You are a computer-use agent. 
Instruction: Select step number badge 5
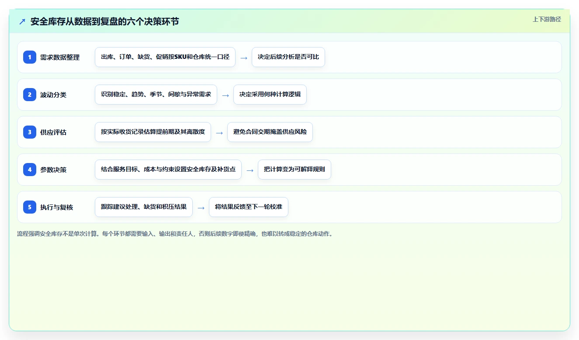tap(30, 207)
